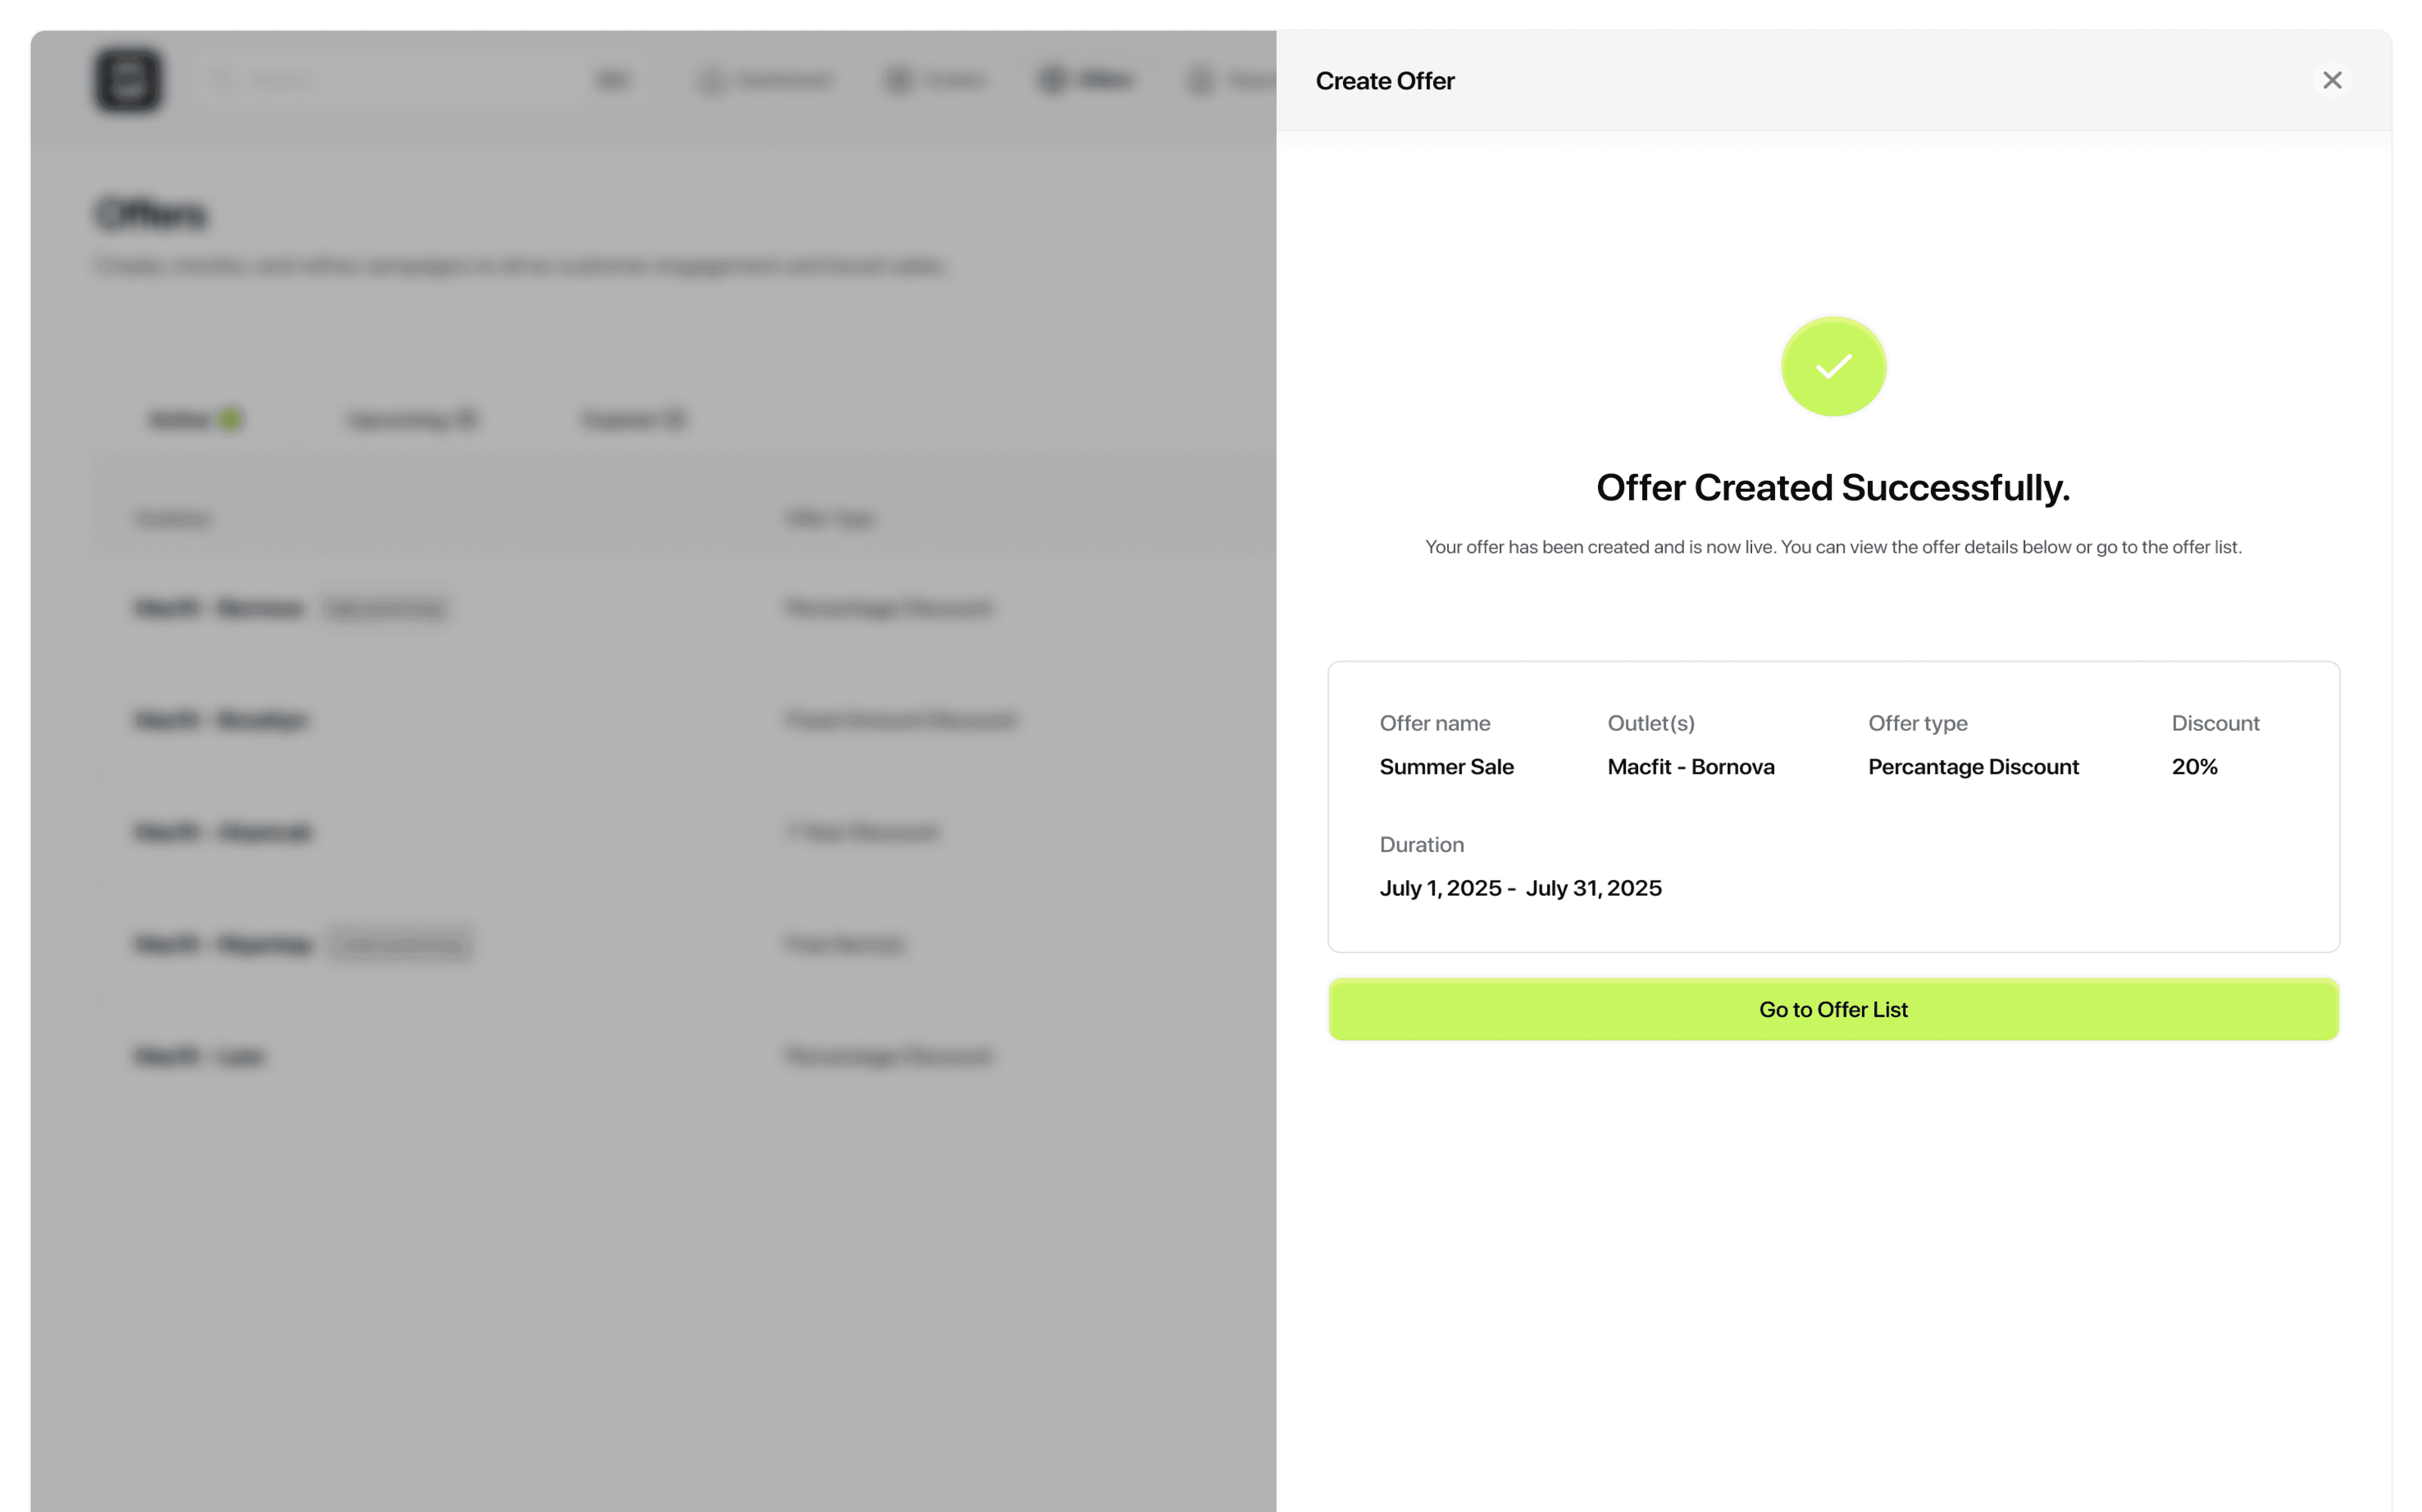Switch to the Upcoming offers tab
2422x1512 pixels.
pos(412,420)
